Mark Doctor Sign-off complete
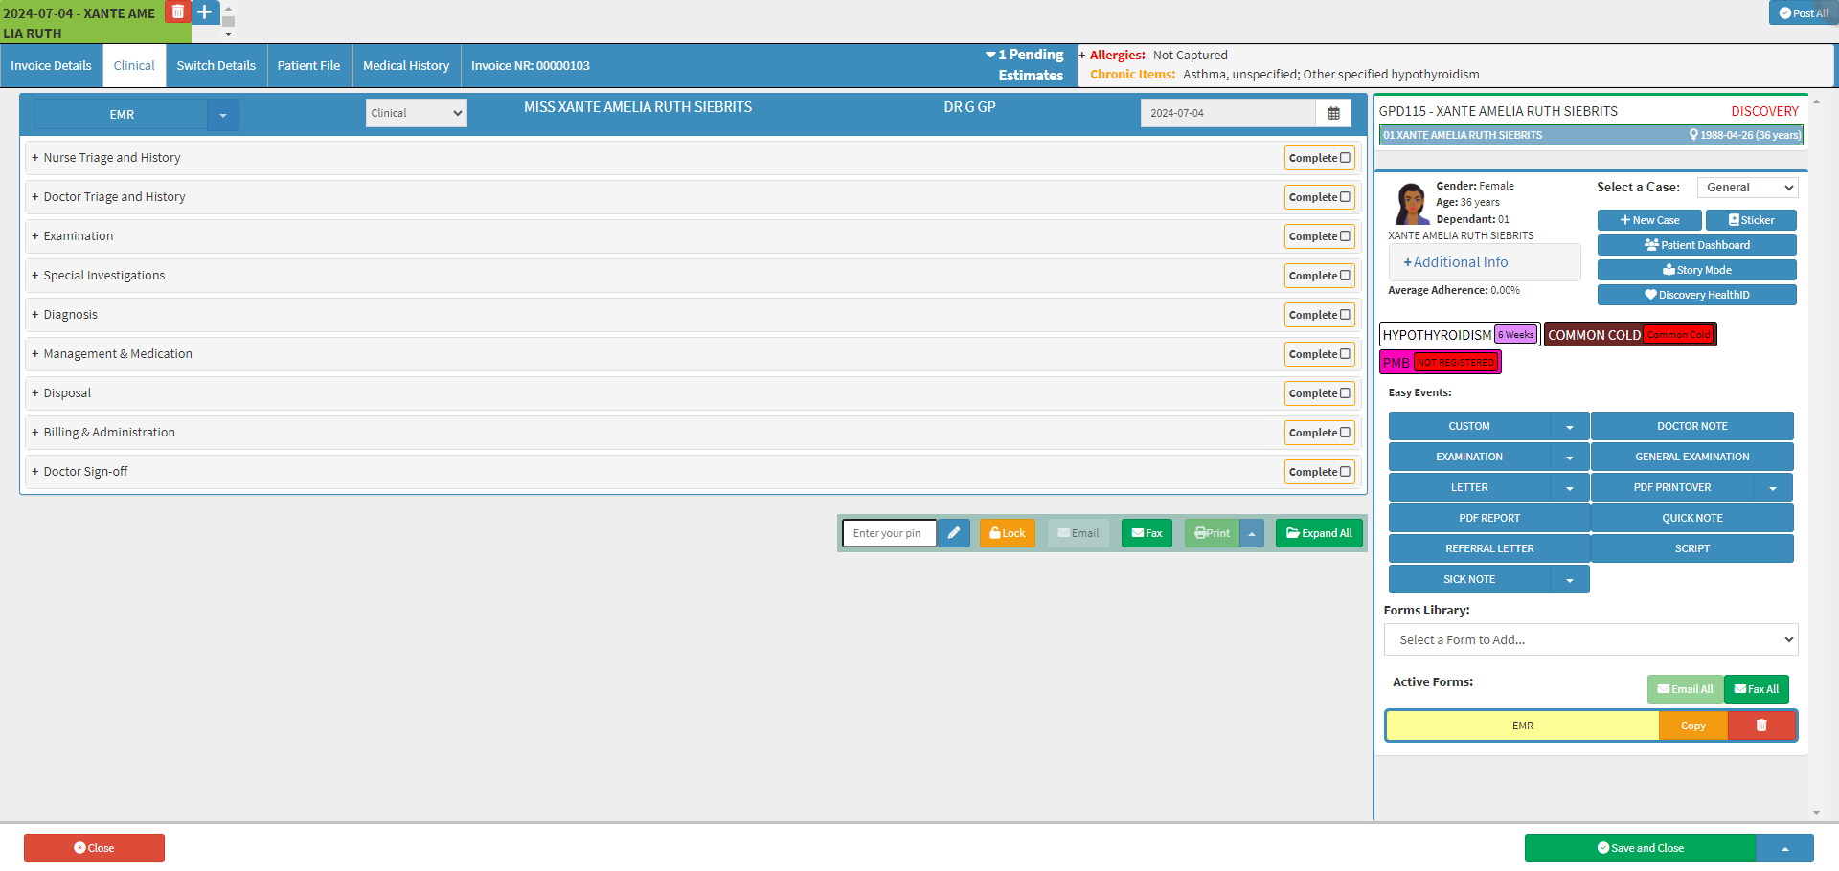The image size is (1839, 871). coord(1319,472)
